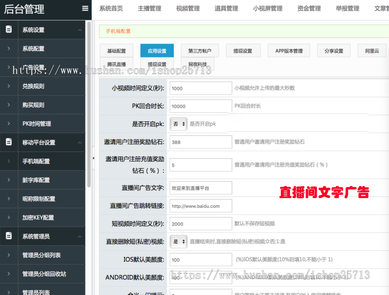Switch to the 第三方帐户 tab
The height and width of the screenshot is (295, 389).
point(200,51)
